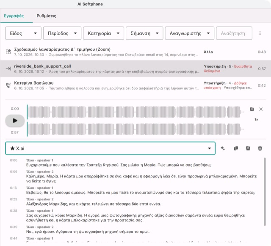This screenshot has height=246, width=271.
Task: Close the audio player panel
Action: 261,109
